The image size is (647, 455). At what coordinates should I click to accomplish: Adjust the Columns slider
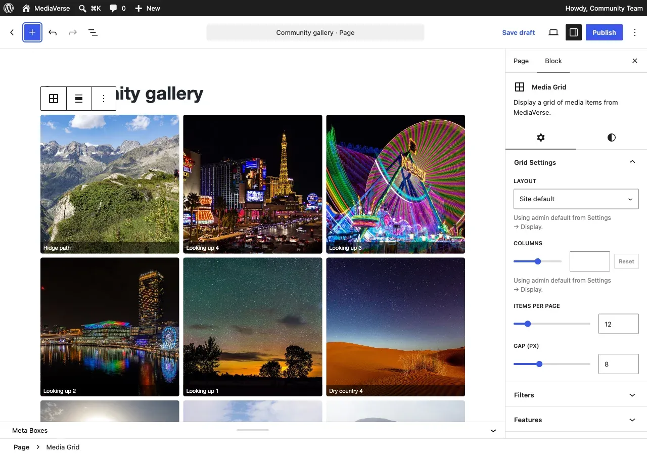pos(537,261)
